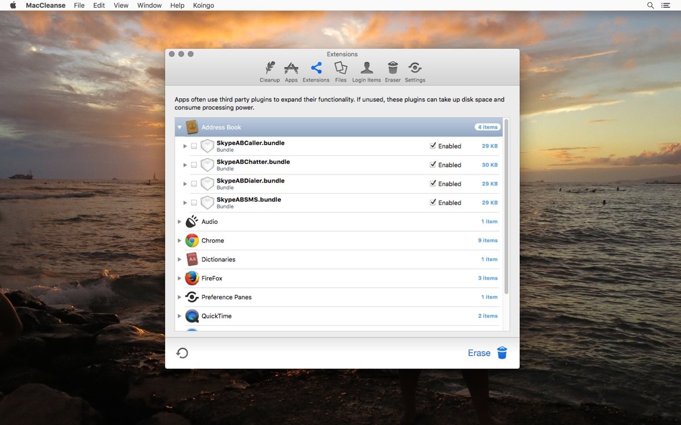
Task: Open the Apps section icon
Action: [x=291, y=69]
